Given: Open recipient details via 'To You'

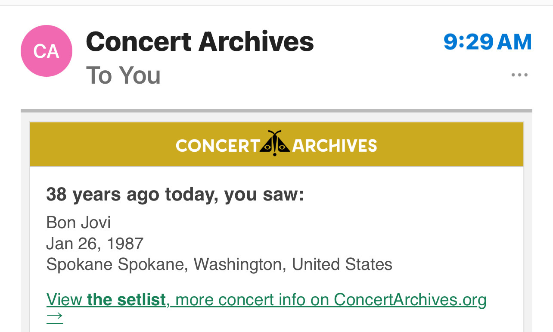Looking at the screenshot, I should coord(123,75).
